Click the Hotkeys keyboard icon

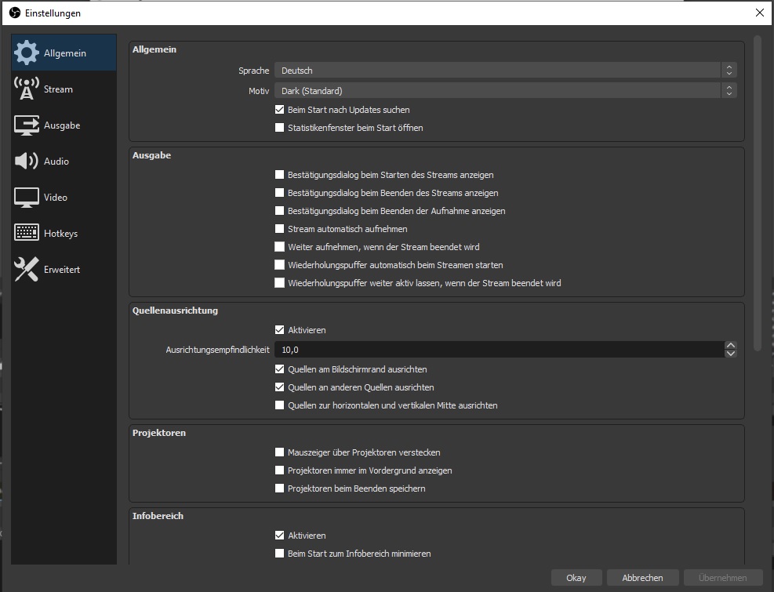(x=26, y=233)
